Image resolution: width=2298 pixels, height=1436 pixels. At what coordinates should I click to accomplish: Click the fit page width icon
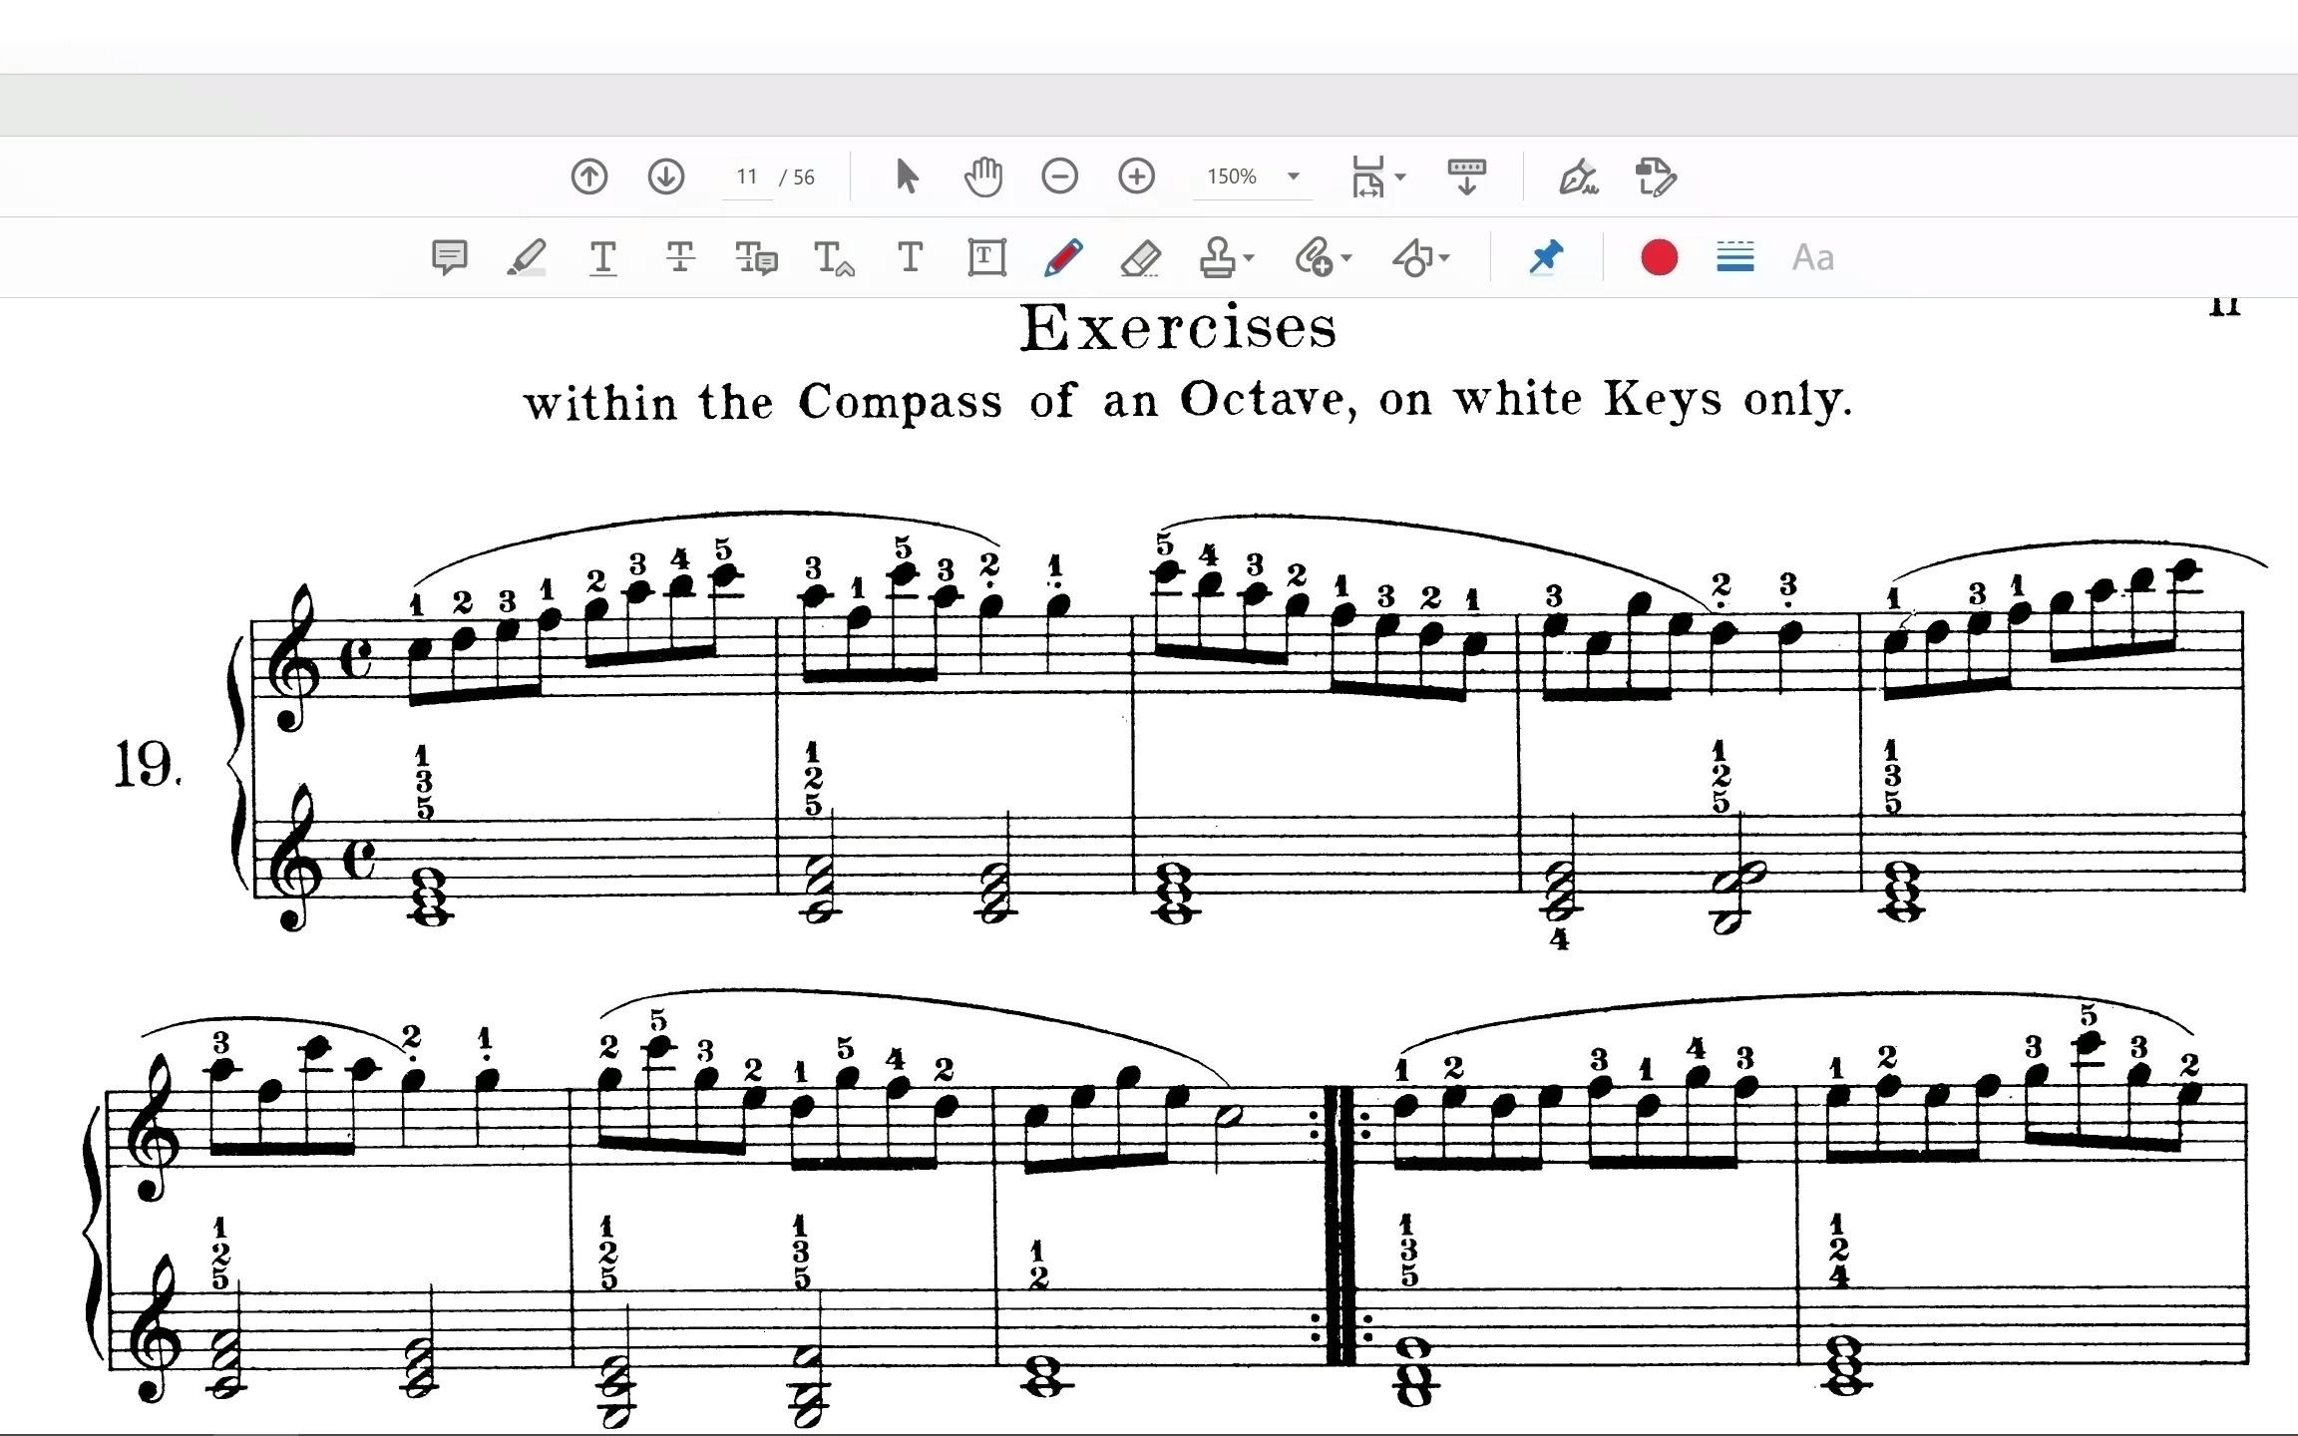point(1367,177)
